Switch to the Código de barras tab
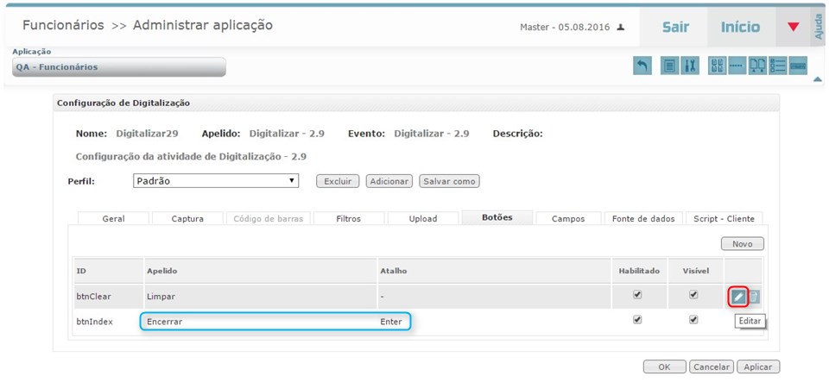The width and height of the screenshot is (829, 382). [269, 218]
